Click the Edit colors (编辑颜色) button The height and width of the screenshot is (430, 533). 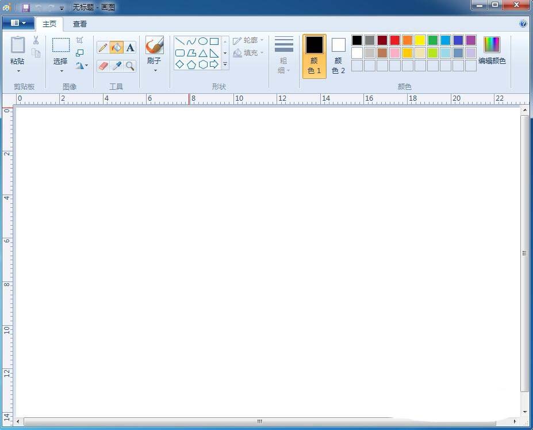[x=492, y=51]
